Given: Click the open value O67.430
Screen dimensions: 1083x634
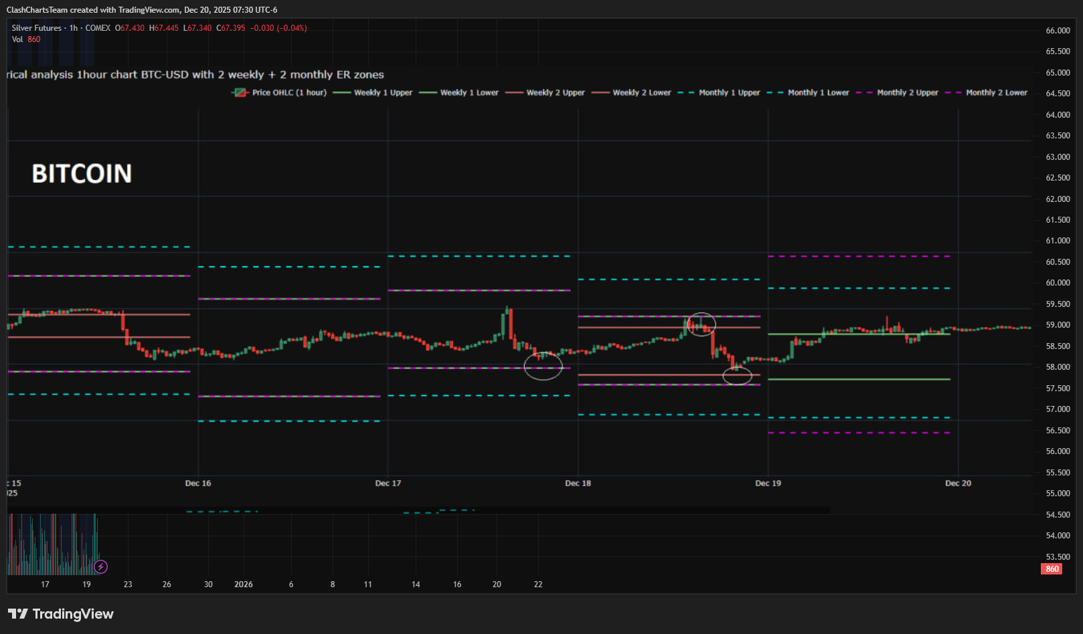Looking at the screenshot, I should pyautogui.click(x=130, y=28).
